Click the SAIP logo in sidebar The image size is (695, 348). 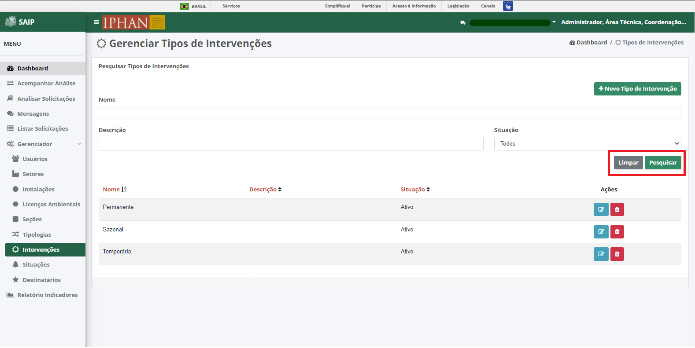(x=20, y=22)
